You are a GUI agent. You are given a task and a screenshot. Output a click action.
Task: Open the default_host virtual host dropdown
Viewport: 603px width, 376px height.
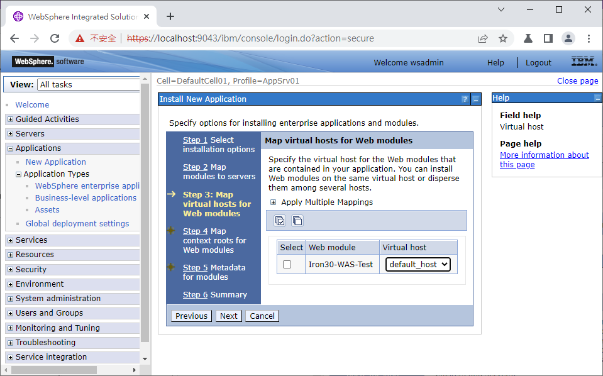coord(418,265)
